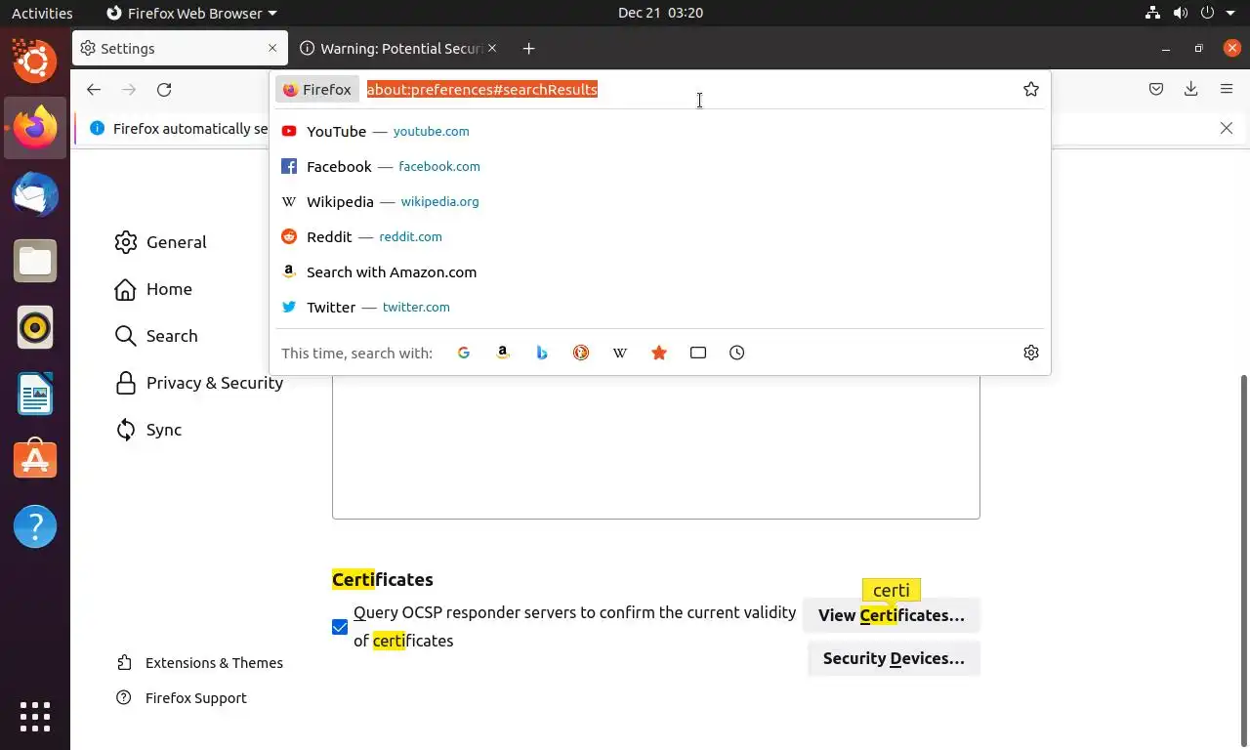
Task: Search this time with Wikipedia icon
Action: click(x=620, y=353)
